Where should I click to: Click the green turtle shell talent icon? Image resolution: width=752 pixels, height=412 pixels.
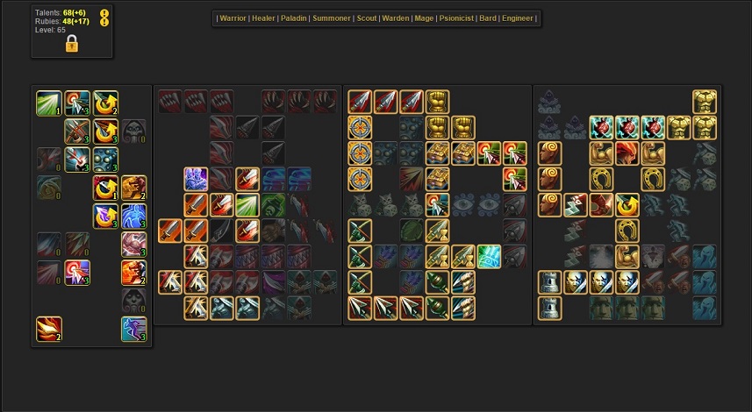412,231
